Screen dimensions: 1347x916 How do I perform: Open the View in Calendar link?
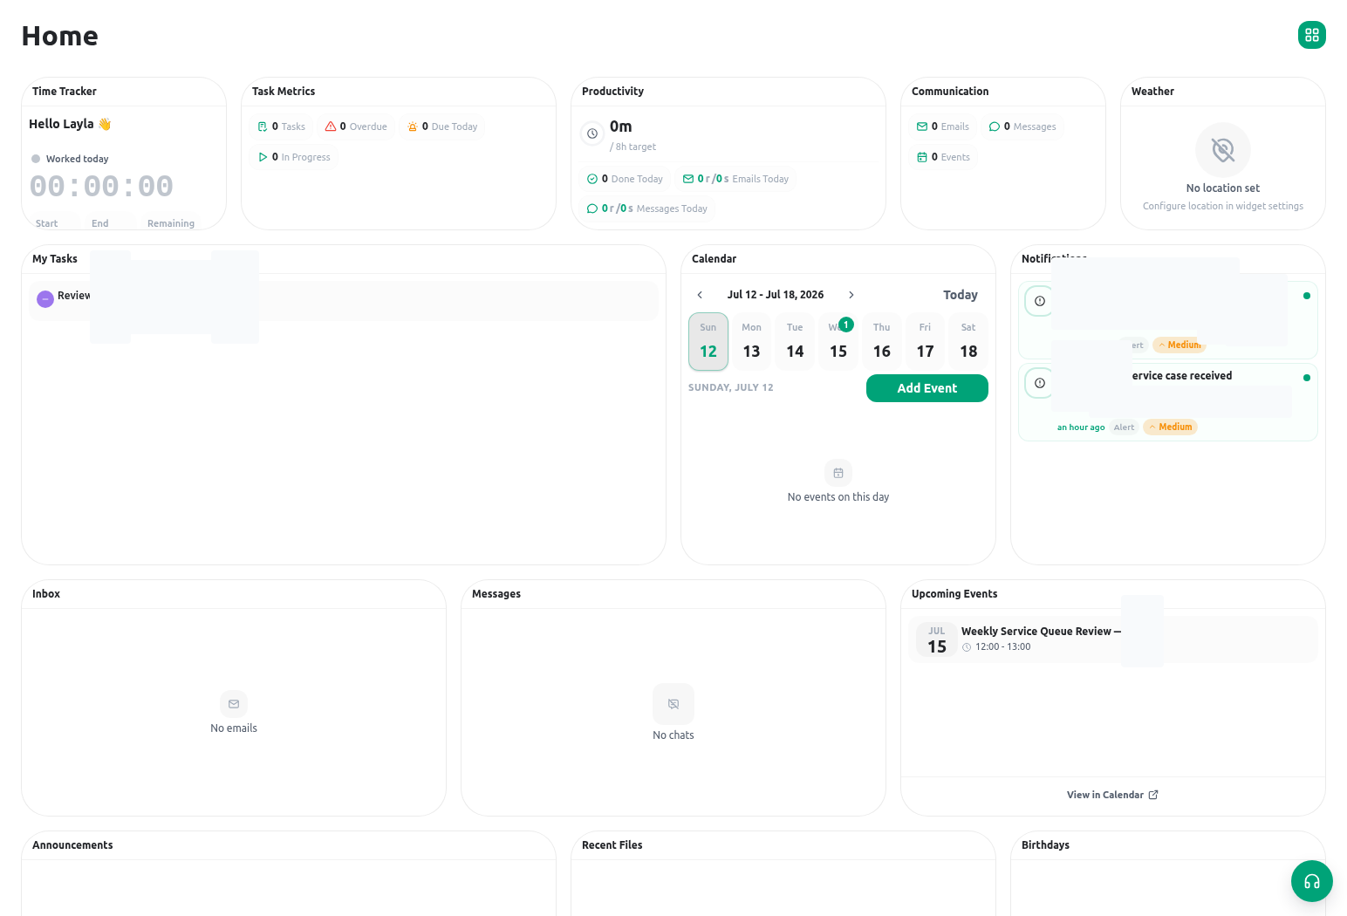[x=1112, y=795]
